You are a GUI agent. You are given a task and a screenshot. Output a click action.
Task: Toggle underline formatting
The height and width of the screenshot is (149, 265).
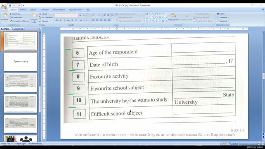point(65,20)
